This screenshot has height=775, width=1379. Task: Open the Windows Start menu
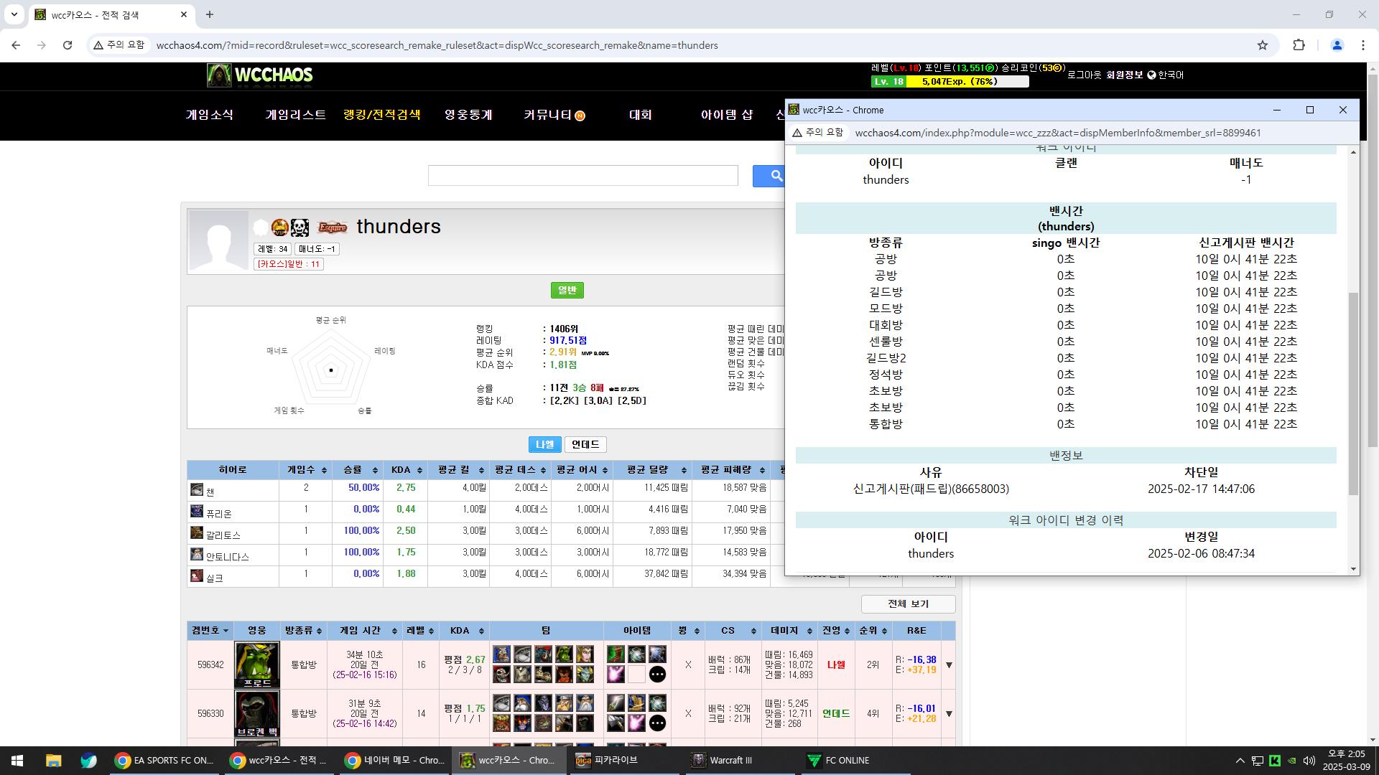[x=17, y=761]
